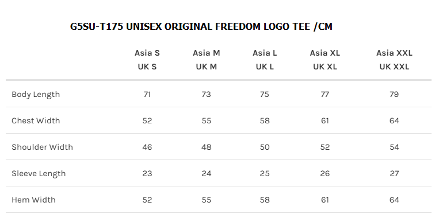Select Shoulder Width value 54 for XXL
The image size is (439, 214).
coord(394,147)
